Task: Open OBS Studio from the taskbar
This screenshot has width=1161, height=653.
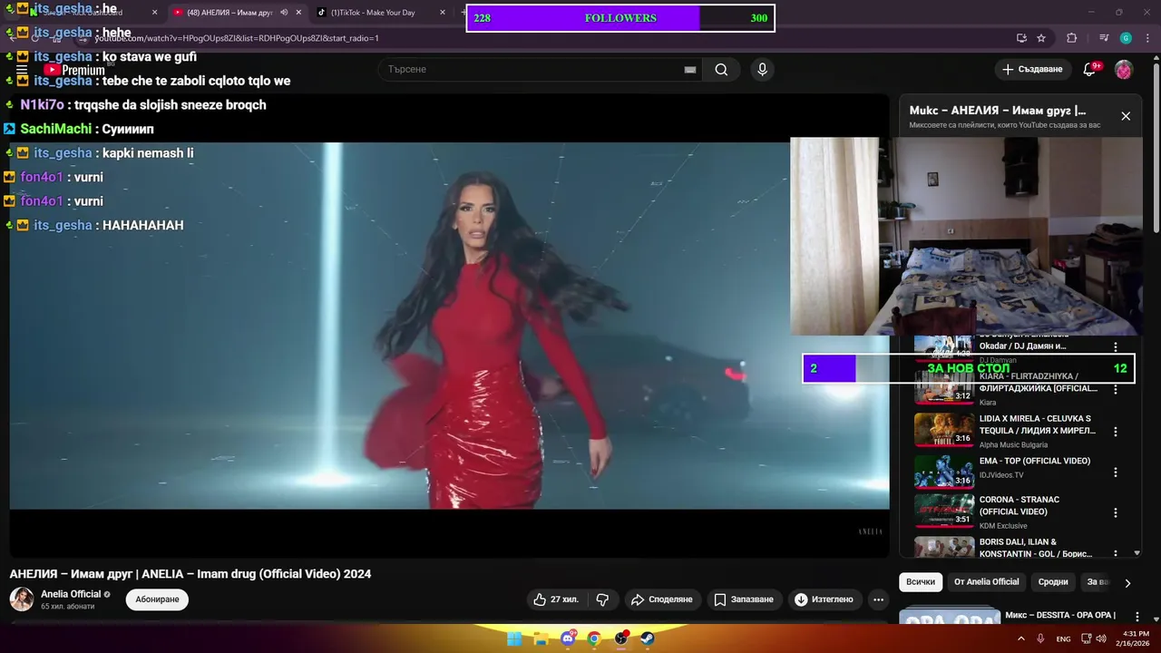Action: click(621, 638)
